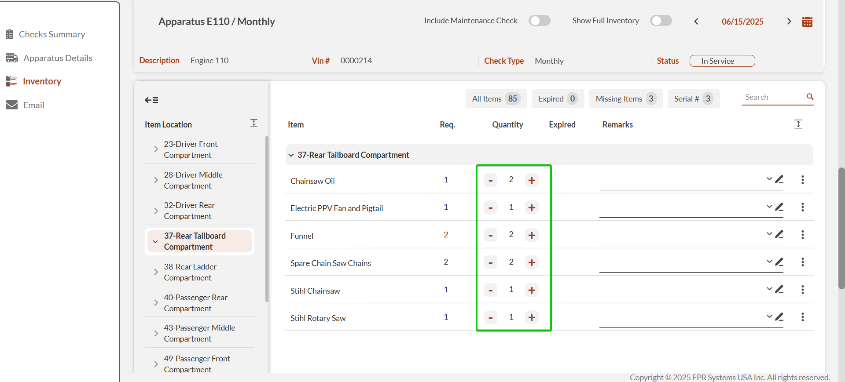This screenshot has height=382, width=845.
Task: Advance to next date using right arrow
Action: coord(789,22)
